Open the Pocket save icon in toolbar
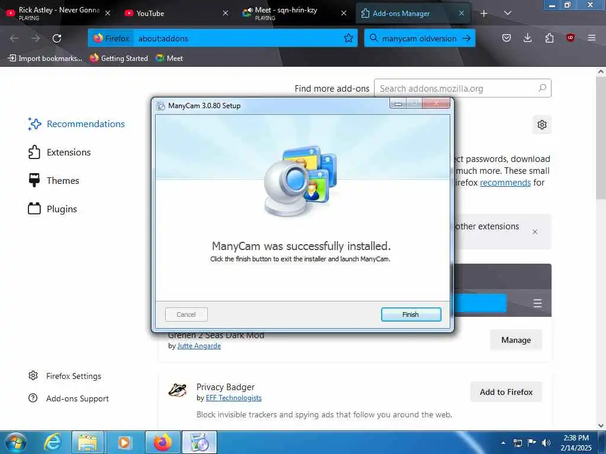This screenshot has width=606, height=454. click(507, 38)
